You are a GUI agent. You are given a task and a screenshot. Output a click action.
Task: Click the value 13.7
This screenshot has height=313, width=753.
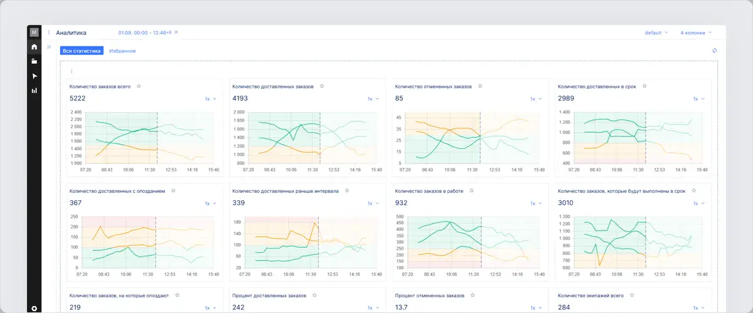pos(402,307)
